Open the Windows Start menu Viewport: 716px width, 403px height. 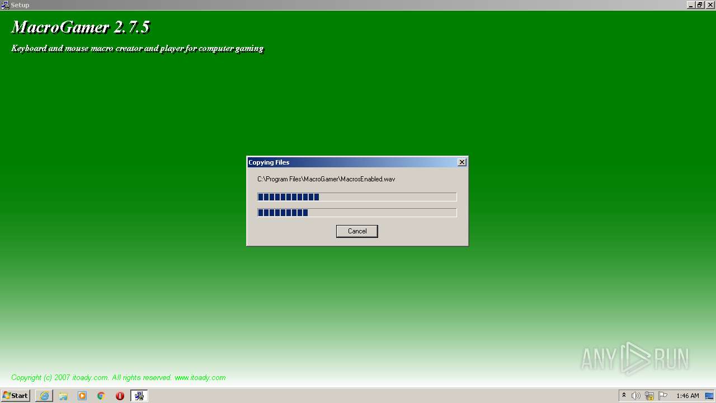pyautogui.click(x=15, y=396)
